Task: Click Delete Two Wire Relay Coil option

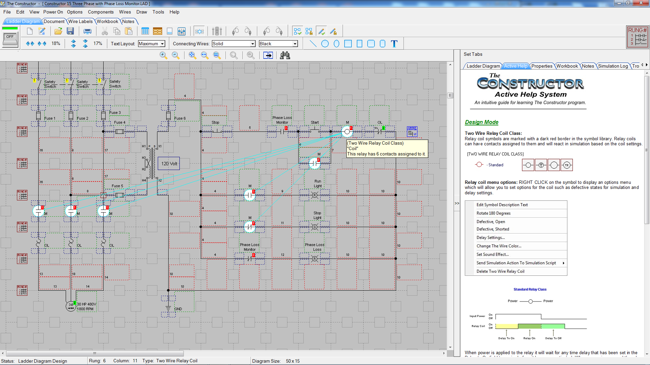Action: [516, 271]
